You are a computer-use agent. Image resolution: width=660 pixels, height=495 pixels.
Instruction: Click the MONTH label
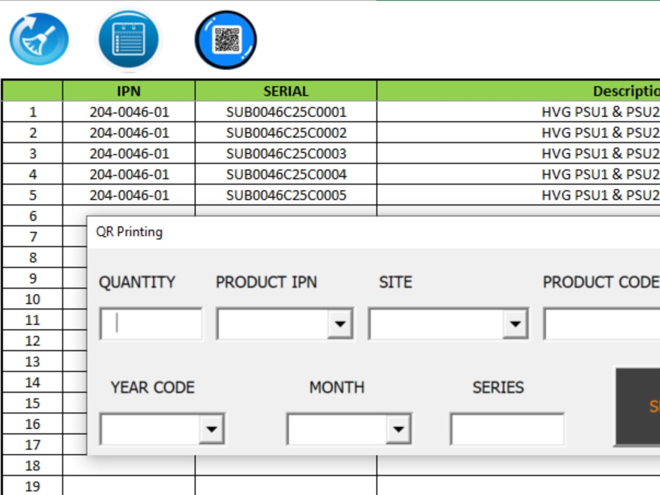pos(337,387)
